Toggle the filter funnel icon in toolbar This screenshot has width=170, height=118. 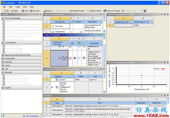[x=141, y=11]
